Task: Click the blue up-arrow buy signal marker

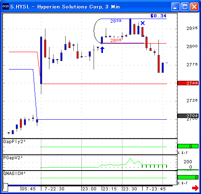Action: [x=102, y=50]
